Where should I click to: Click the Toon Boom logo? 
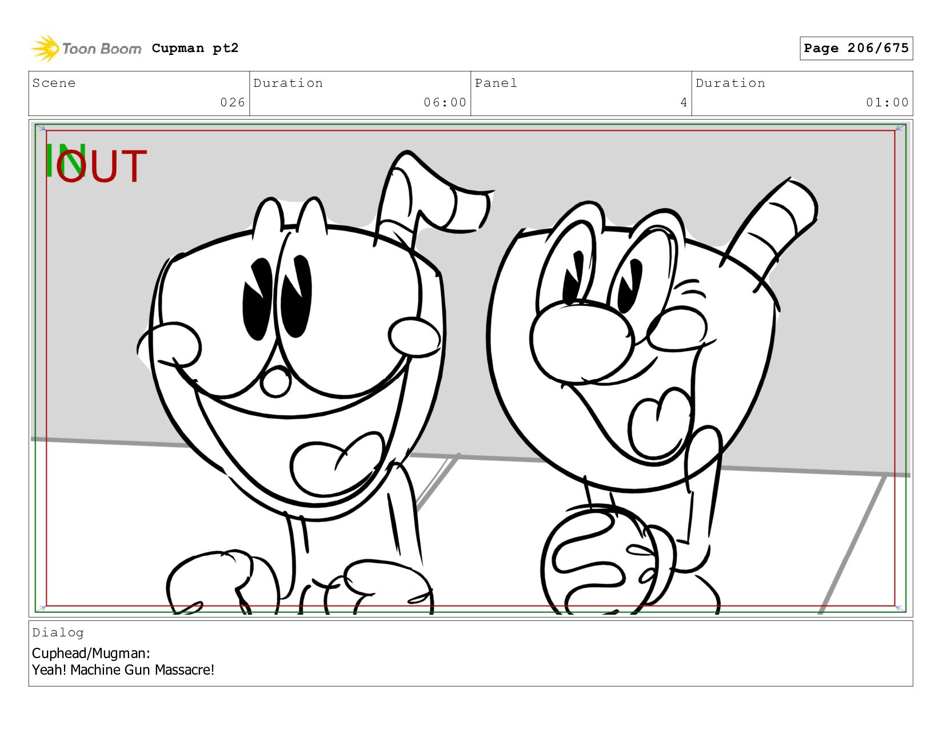pos(86,49)
